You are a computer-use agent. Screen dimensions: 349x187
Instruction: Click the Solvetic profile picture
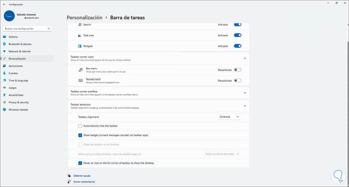9,16
